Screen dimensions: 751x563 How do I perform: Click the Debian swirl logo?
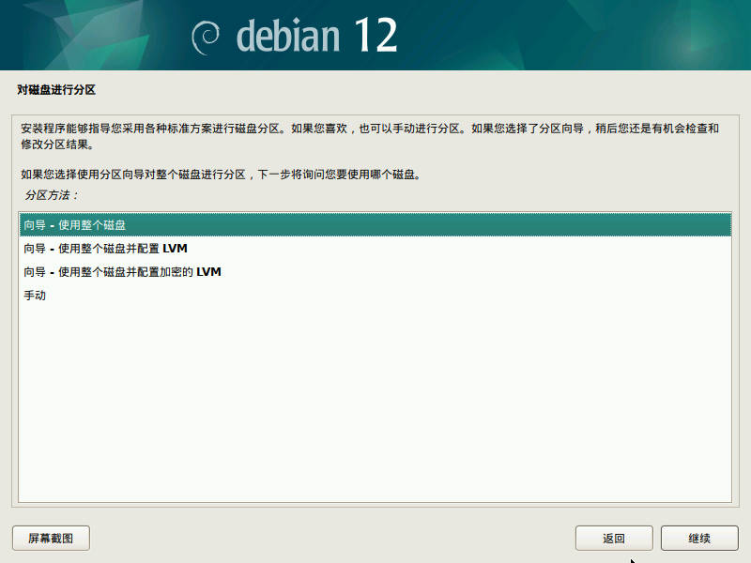(x=206, y=38)
